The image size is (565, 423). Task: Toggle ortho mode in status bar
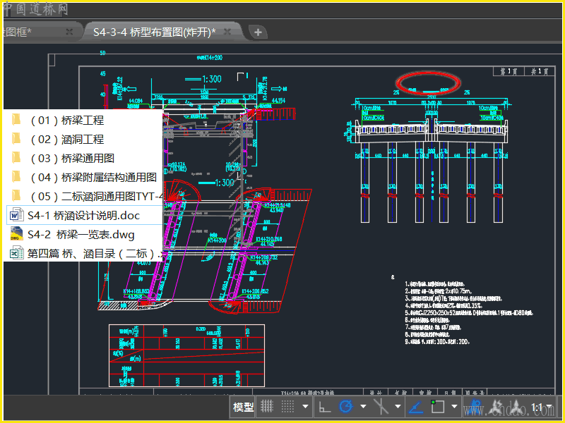click(x=325, y=407)
